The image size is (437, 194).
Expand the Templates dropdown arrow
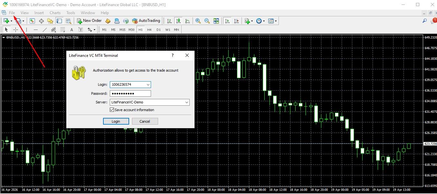pos(276,21)
